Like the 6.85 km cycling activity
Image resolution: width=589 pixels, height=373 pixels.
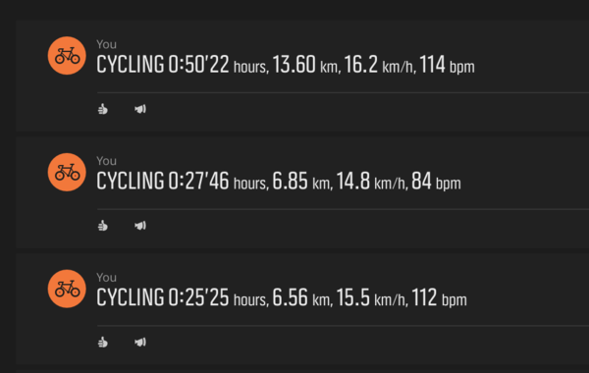(x=102, y=226)
